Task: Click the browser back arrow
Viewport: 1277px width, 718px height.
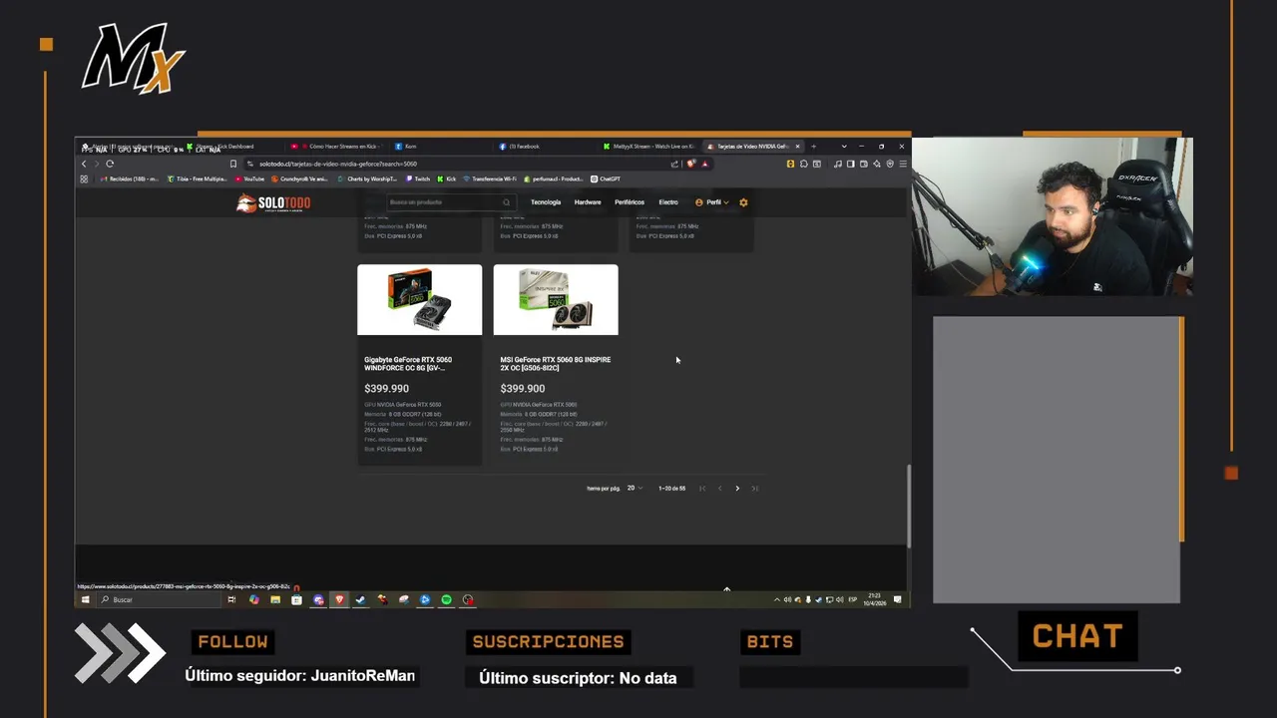Action: point(84,164)
